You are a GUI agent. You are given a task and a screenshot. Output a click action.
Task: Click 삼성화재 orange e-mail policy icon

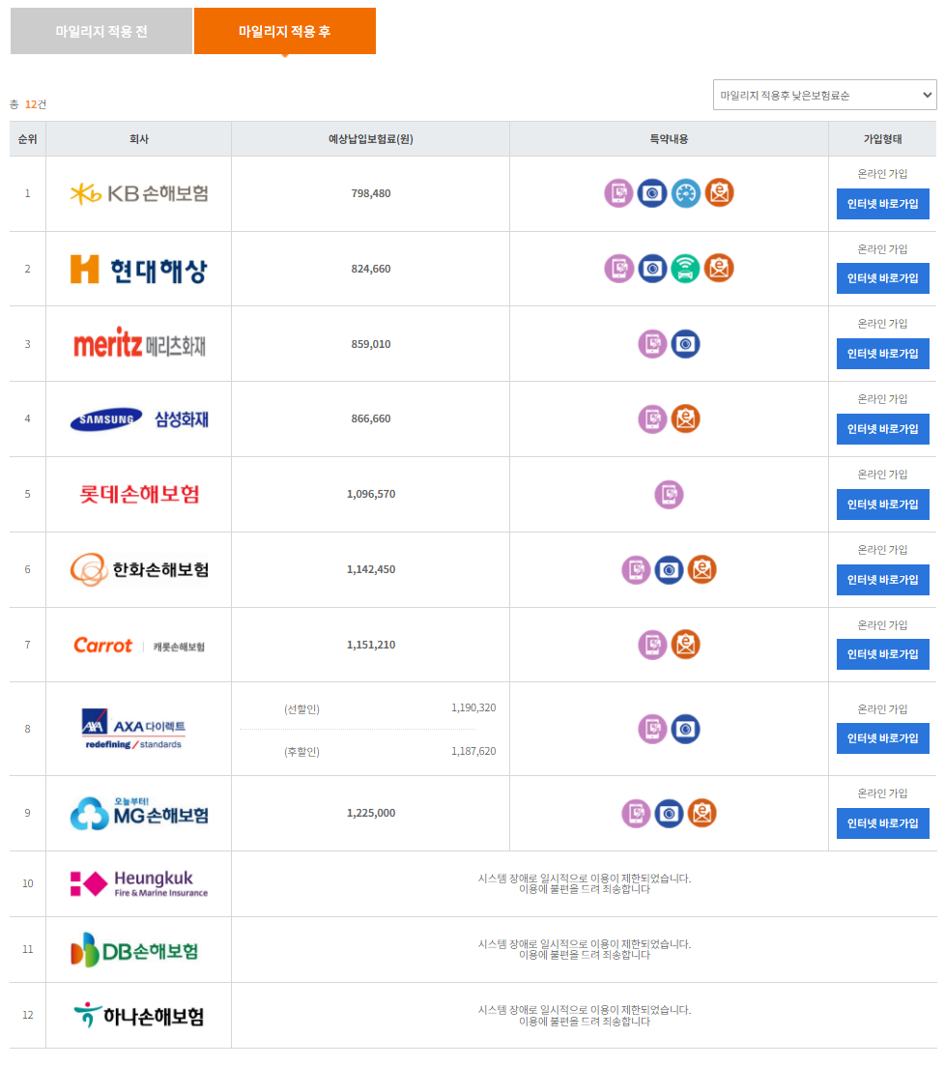(686, 419)
